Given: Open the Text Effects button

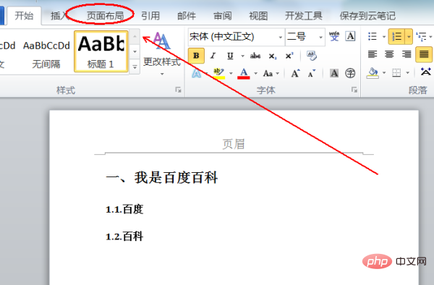Looking at the screenshot, I should [x=196, y=73].
